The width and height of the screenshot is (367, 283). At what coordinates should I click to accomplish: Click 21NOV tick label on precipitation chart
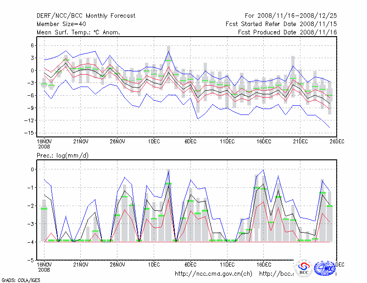tap(81, 264)
